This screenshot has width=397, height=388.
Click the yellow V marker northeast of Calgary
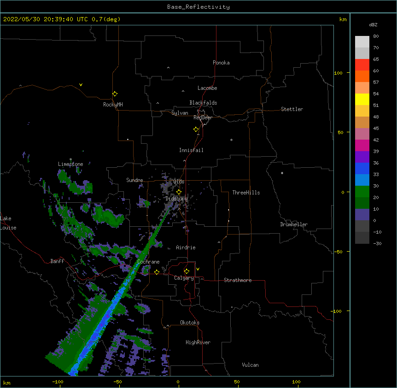point(198,269)
